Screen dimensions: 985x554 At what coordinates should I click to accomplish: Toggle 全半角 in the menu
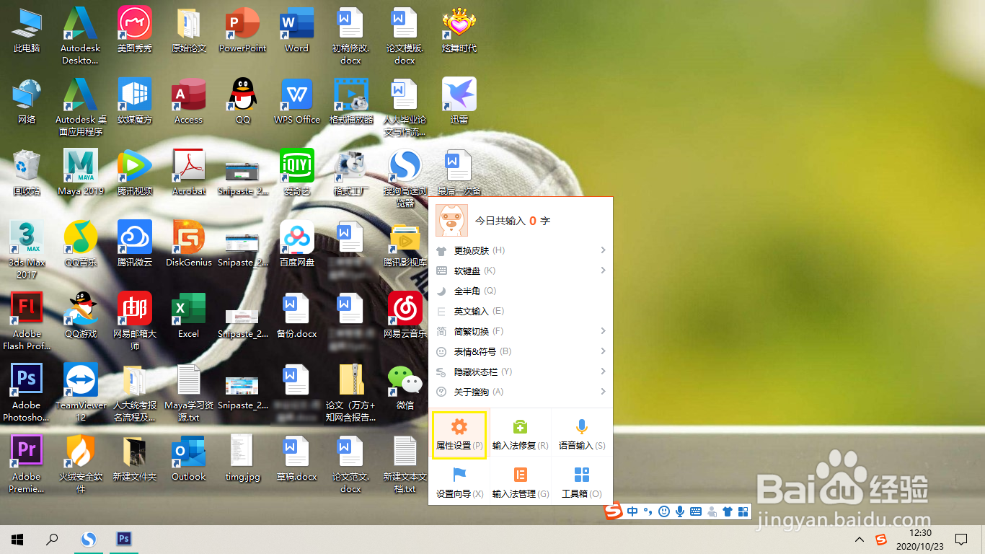coord(521,291)
